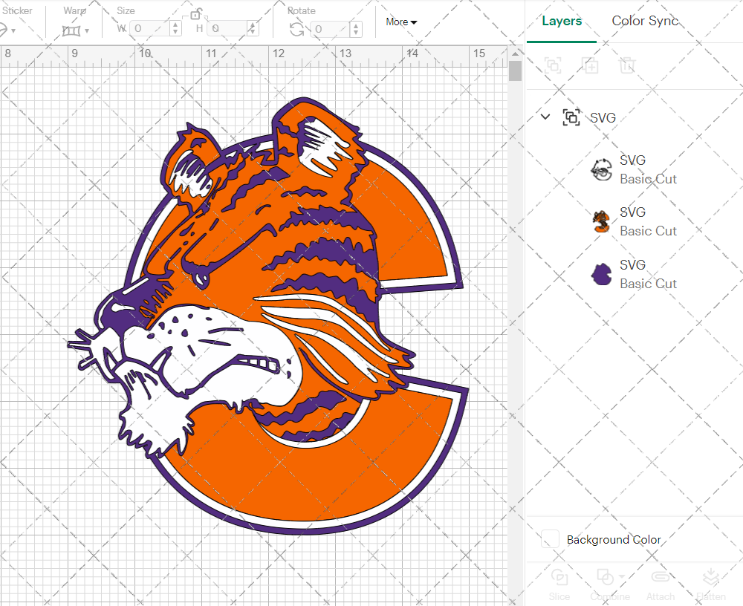Click the Sticker tool icon
Screen dimensions: 743x606
[6, 28]
